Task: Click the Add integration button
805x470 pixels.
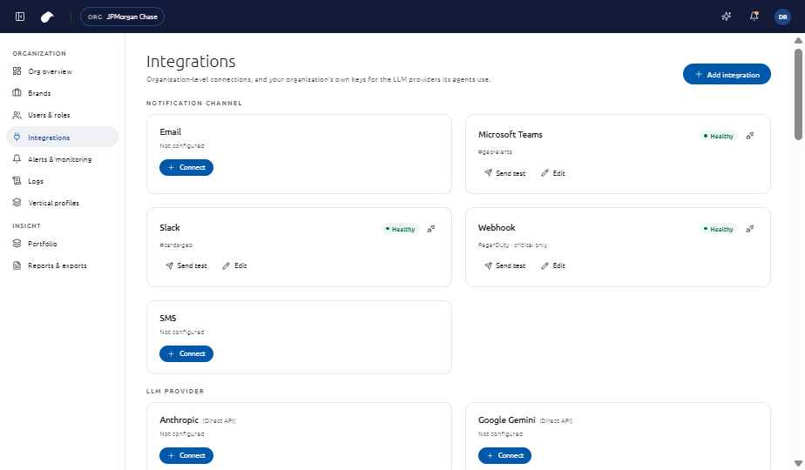Action: (727, 74)
